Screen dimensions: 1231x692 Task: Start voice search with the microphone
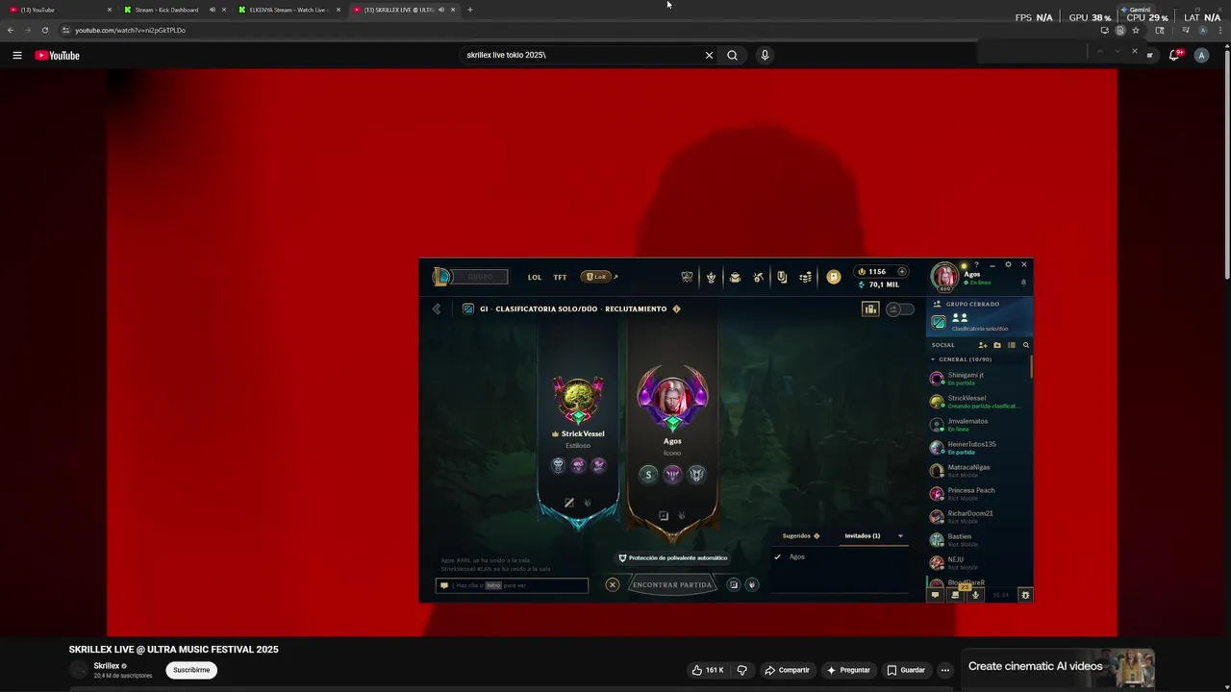tap(765, 56)
